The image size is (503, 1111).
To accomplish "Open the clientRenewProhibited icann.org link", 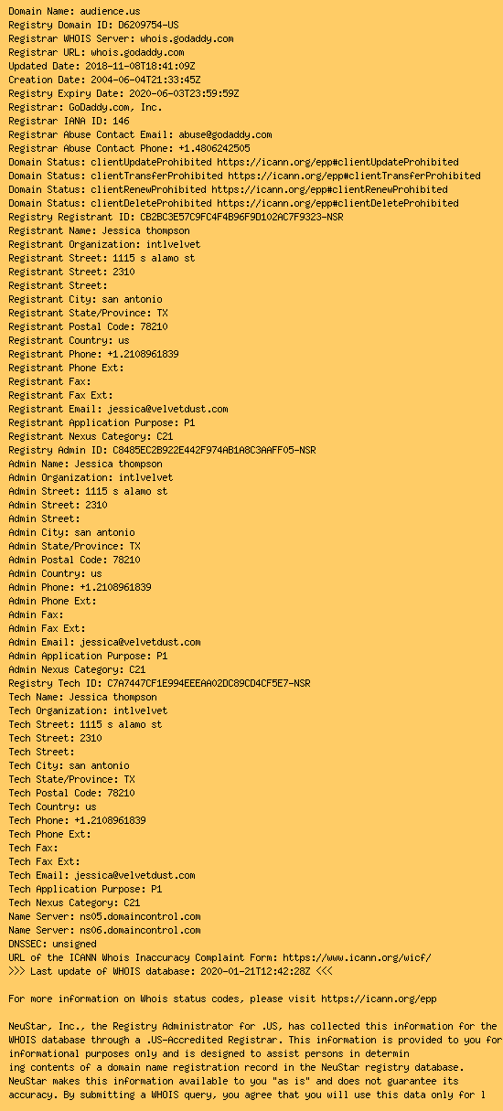I will coord(329,189).
